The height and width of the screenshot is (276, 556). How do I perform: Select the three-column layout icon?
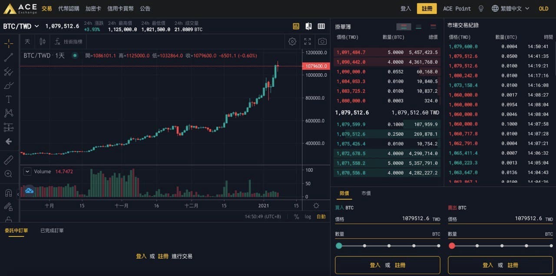coord(321,26)
